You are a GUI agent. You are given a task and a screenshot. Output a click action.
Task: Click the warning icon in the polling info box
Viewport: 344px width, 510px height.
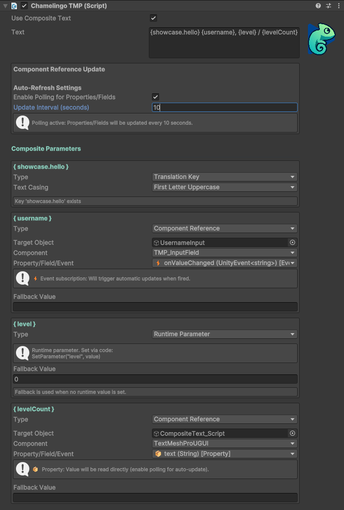(x=21, y=122)
